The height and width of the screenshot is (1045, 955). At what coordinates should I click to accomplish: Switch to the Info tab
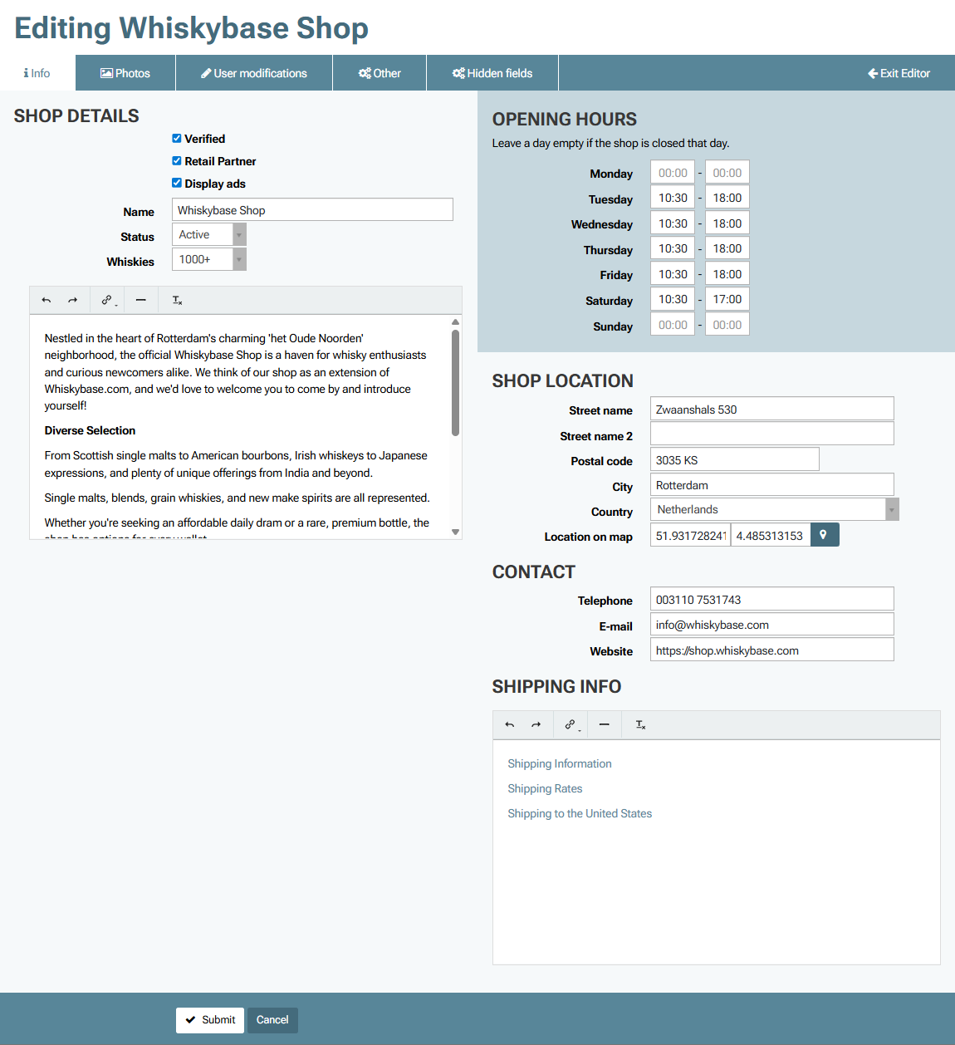pyautogui.click(x=37, y=73)
